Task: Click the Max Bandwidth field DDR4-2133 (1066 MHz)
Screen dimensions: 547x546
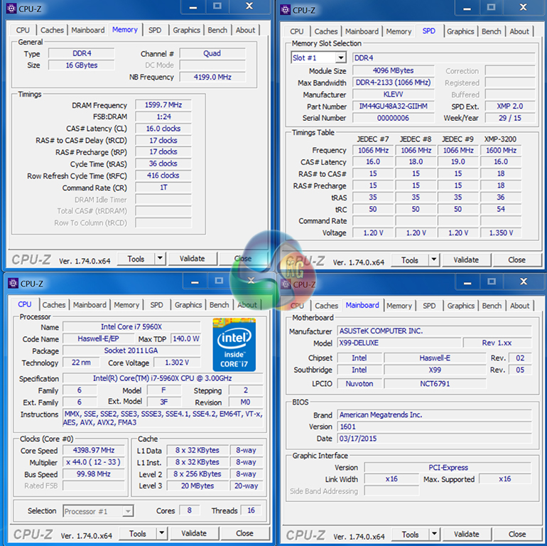Action: [393, 82]
